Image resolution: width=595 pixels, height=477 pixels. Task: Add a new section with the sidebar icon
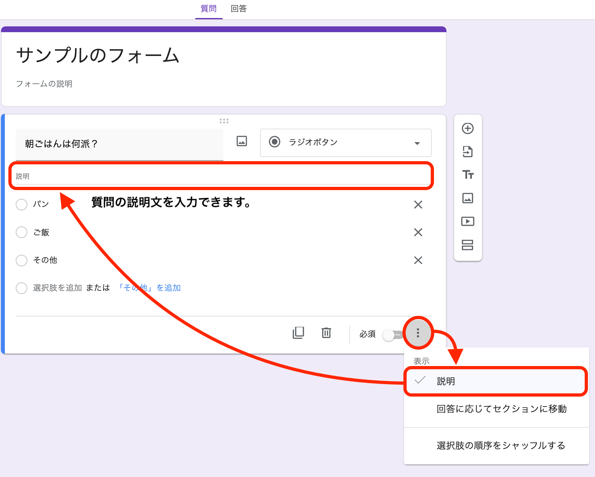tap(468, 245)
